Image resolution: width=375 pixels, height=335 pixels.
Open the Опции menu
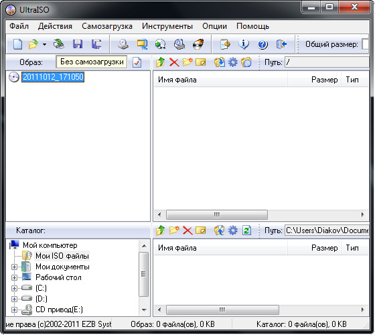pyautogui.click(x=214, y=26)
